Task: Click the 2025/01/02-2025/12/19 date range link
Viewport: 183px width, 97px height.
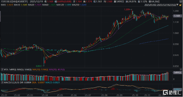Action: click(x=161, y=5)
